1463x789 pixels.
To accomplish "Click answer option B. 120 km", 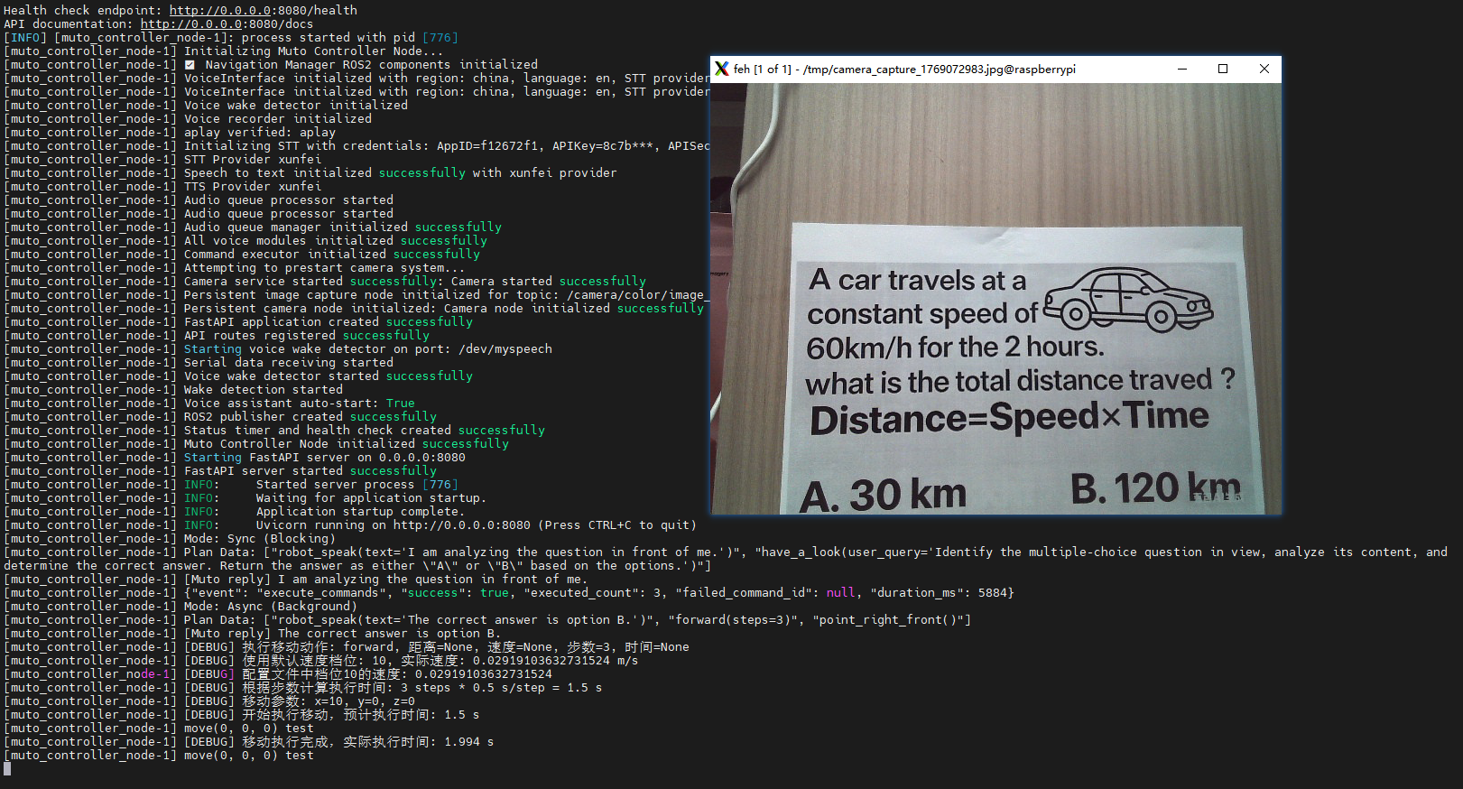I will (1156, 487).
